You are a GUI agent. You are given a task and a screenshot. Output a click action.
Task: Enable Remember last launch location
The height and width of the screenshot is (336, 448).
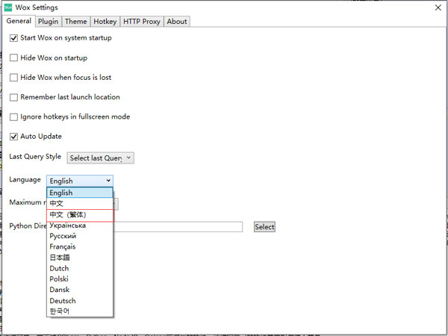[13, 97]
